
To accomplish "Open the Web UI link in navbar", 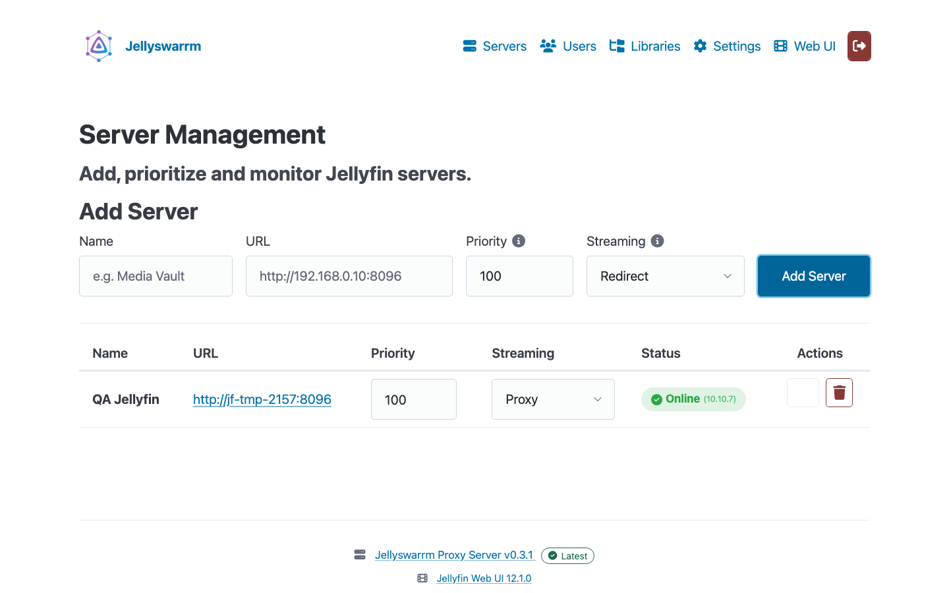I will coord(805,46).
